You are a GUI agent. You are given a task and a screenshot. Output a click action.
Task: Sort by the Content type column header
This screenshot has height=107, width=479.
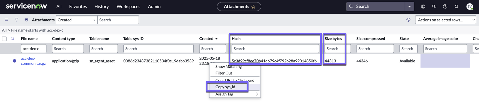click(63, 39)
